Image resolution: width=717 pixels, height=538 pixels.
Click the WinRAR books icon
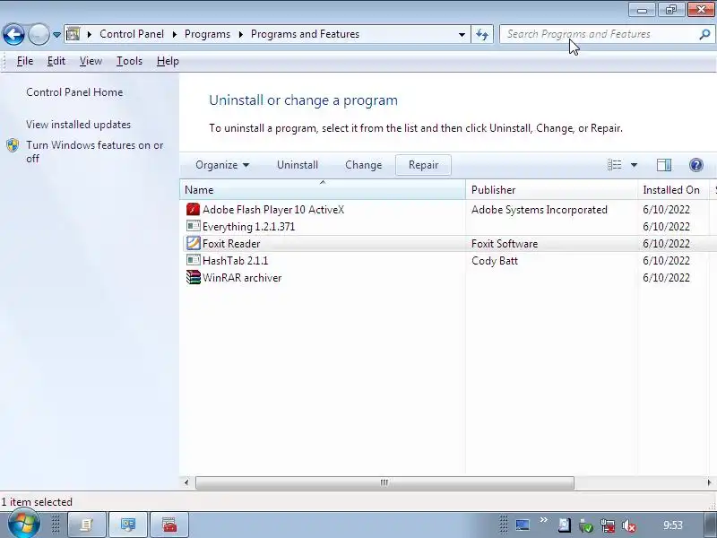pos(193,277)
